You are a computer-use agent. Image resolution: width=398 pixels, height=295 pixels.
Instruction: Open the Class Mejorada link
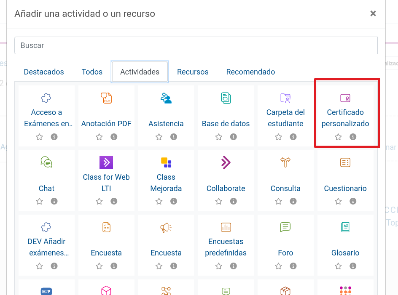point(166,183)
